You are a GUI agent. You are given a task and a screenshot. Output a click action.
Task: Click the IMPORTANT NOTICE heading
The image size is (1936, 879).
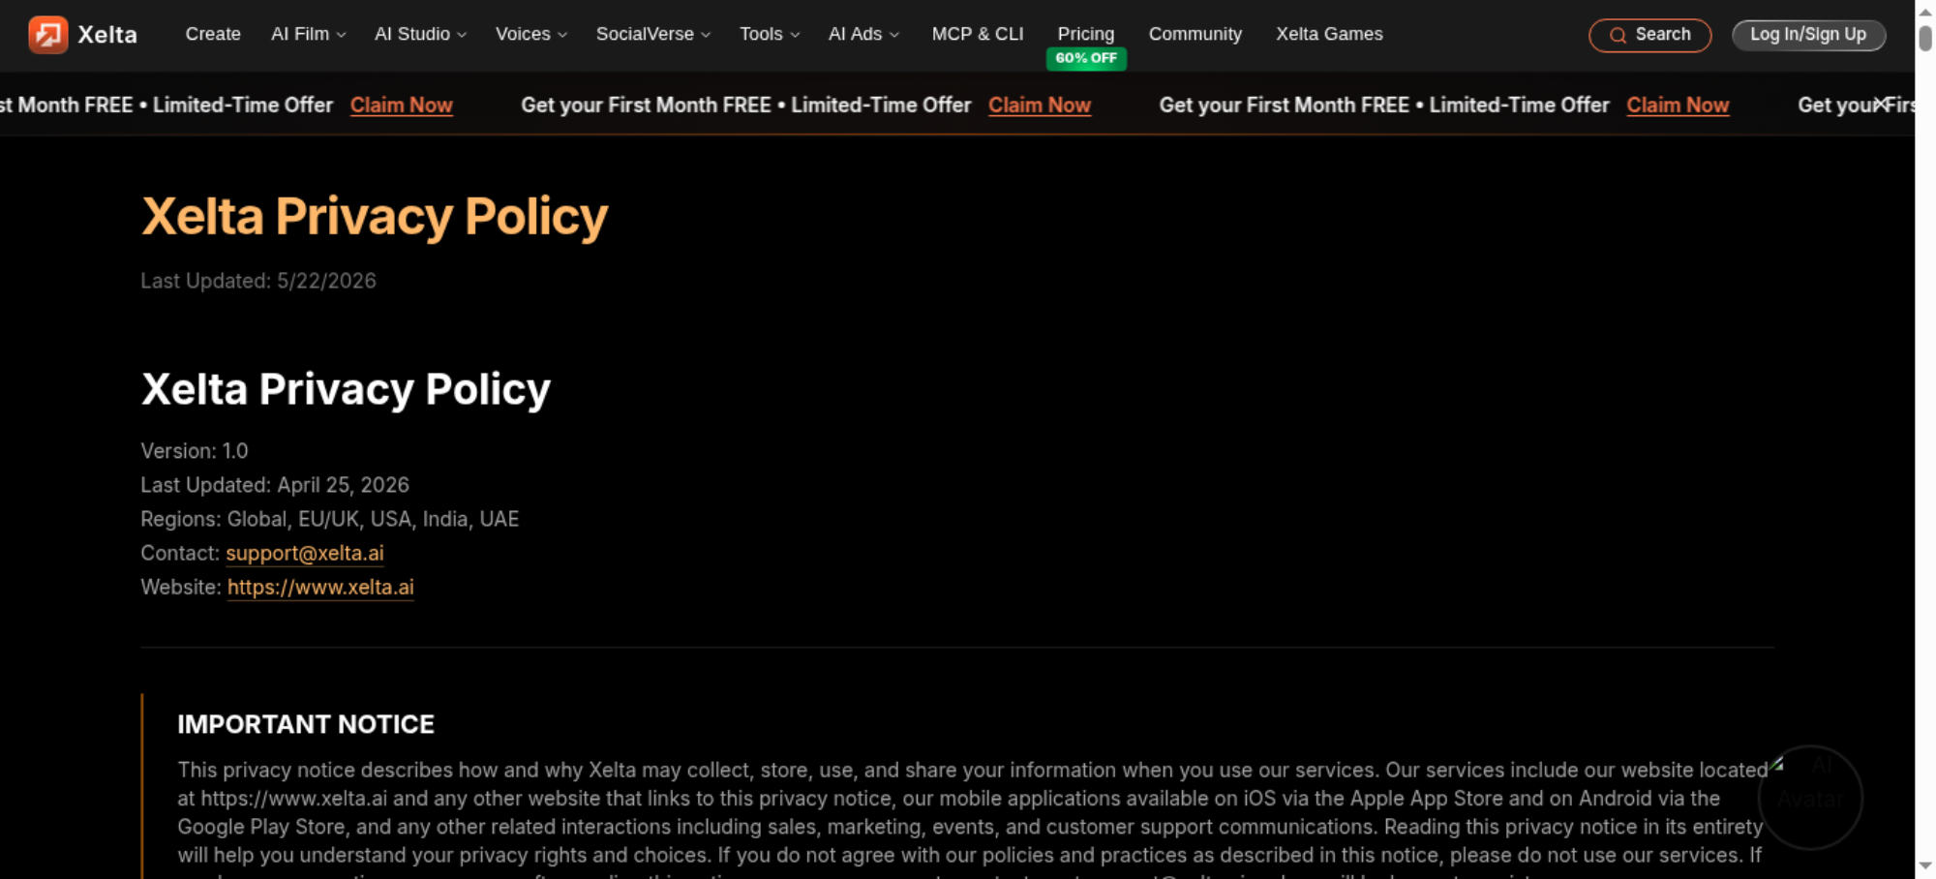[x=306, y=724]
